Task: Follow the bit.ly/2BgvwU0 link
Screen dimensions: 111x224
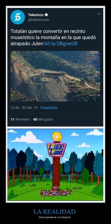Action: click(61, 44)
